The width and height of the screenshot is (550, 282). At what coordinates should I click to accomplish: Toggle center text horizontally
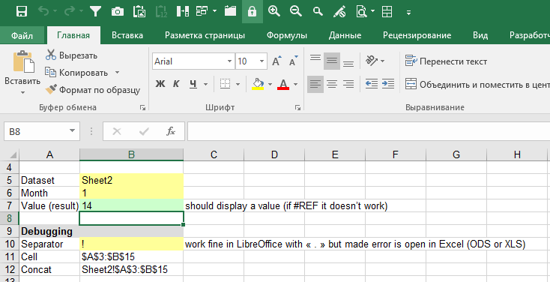(332, 84)
